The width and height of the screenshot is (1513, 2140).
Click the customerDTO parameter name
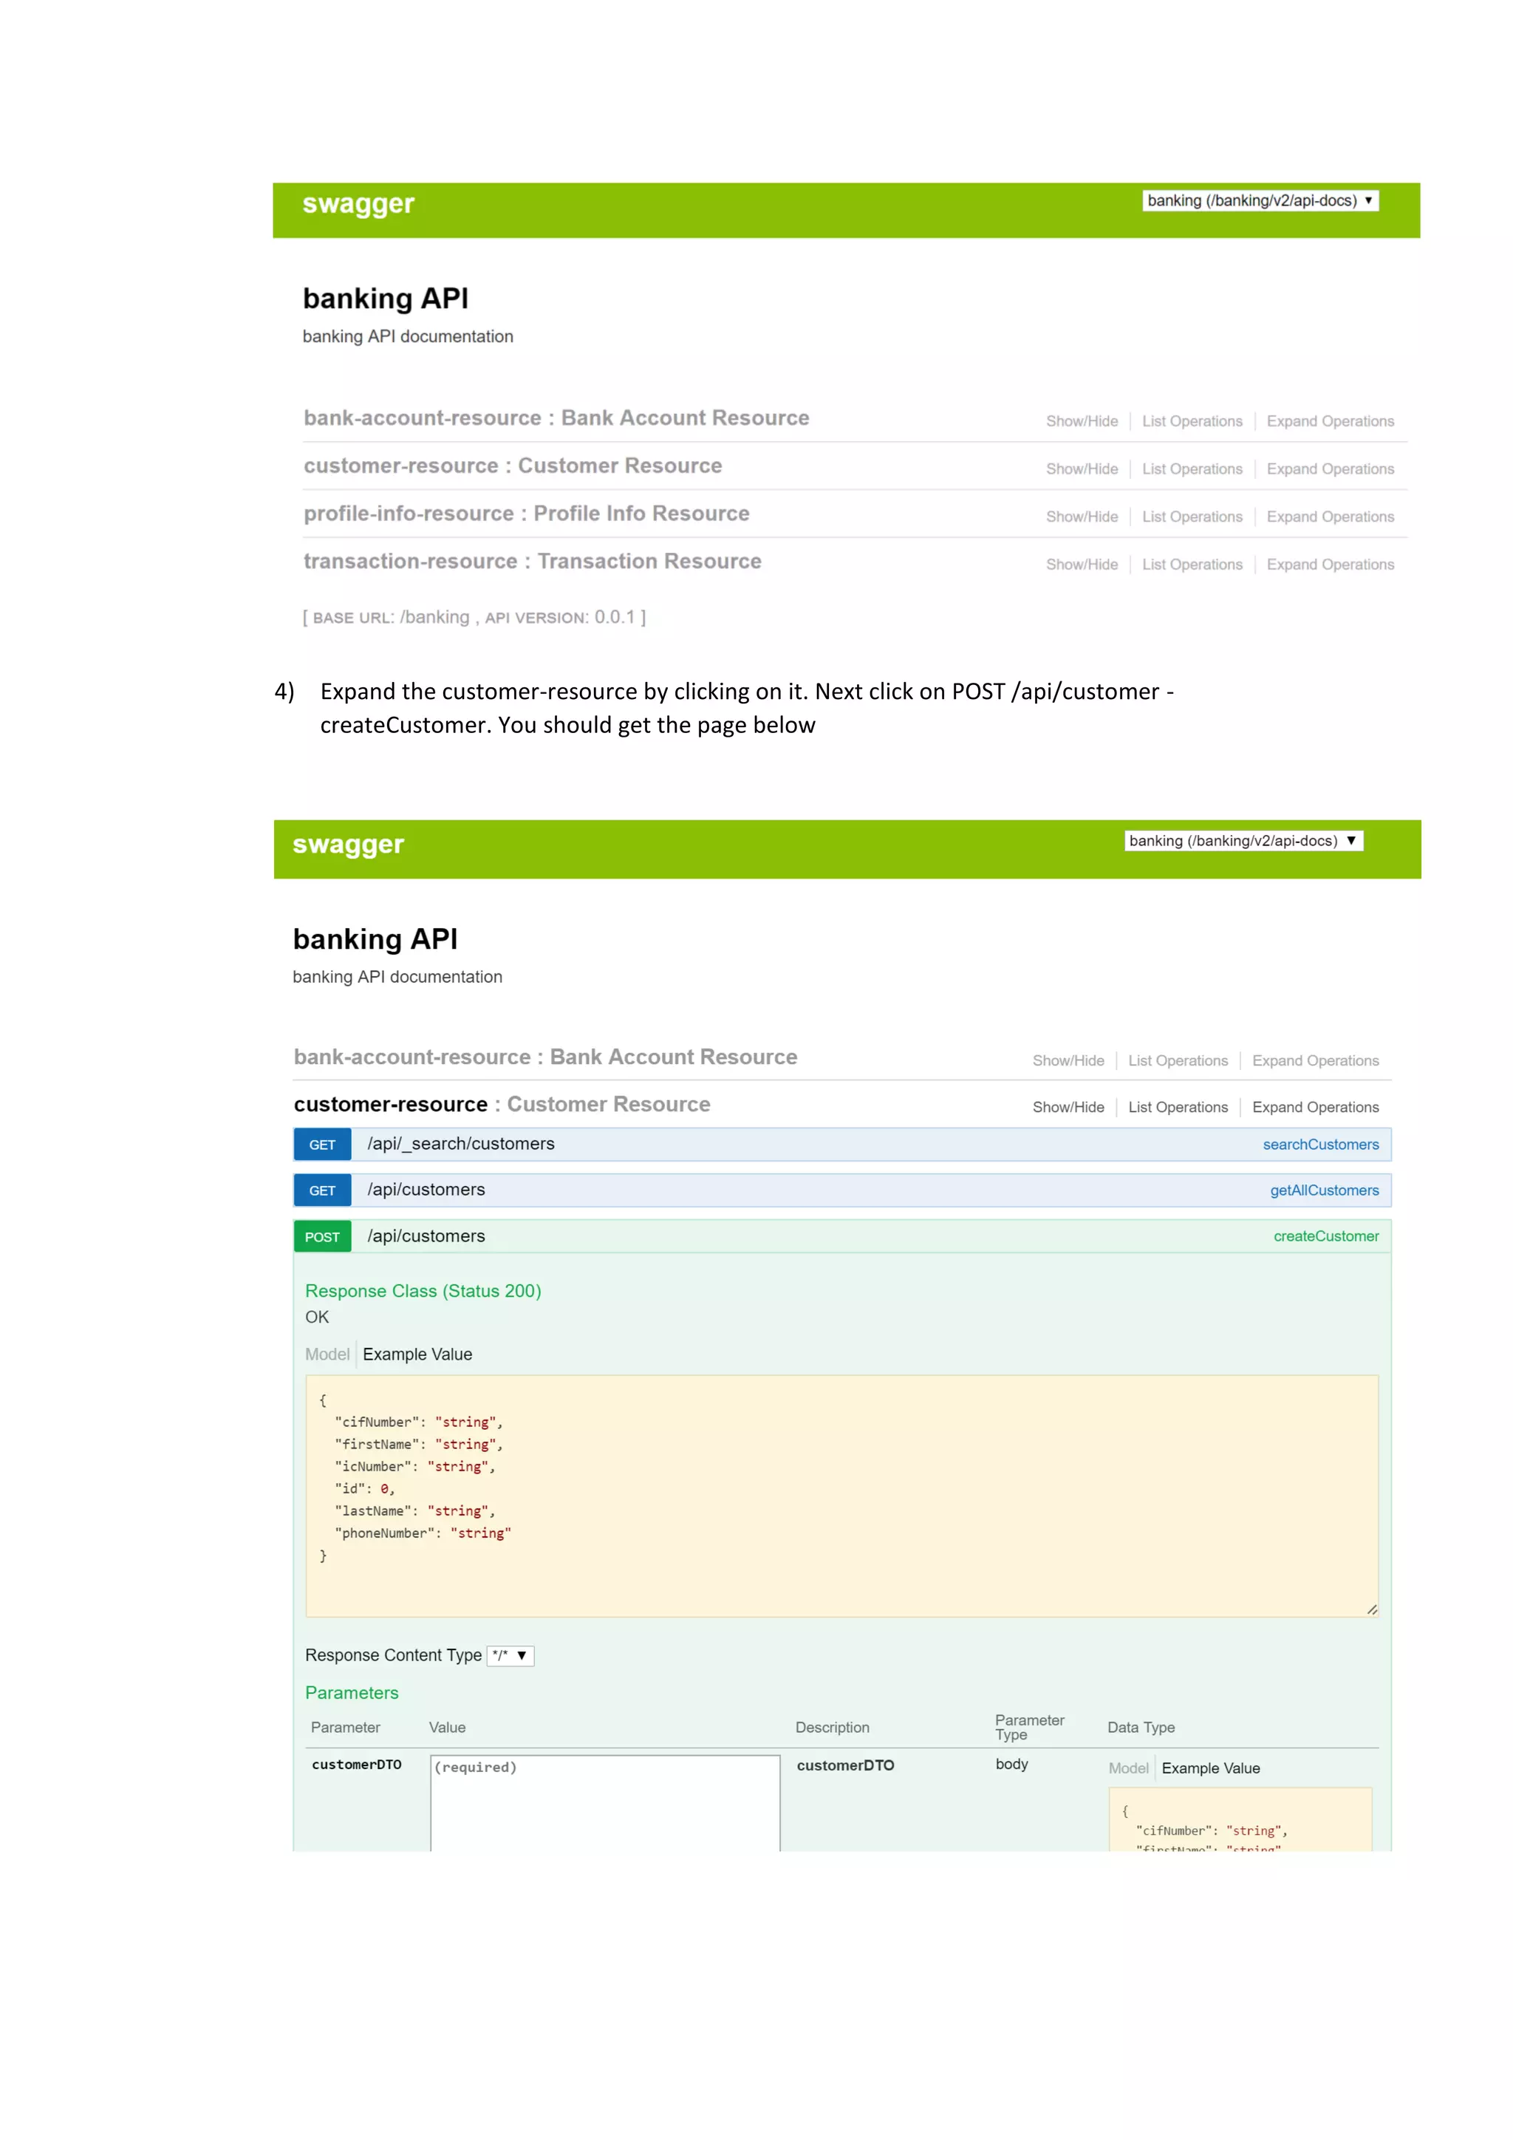tap(357, 1765)
